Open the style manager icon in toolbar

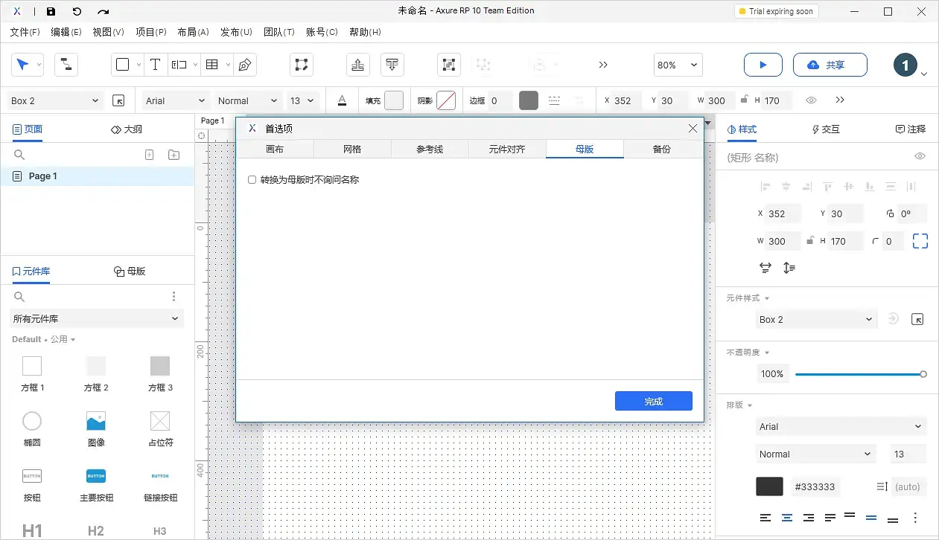point(118,100)
